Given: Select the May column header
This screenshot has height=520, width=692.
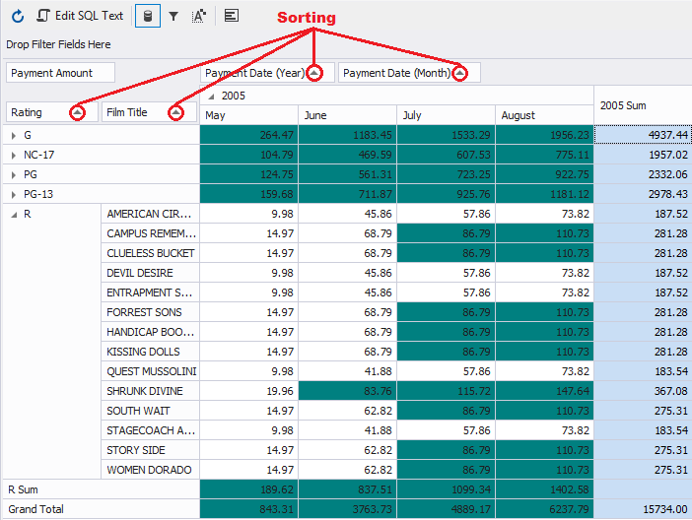Looking at the screenshot, I should [x=249, y=115].
